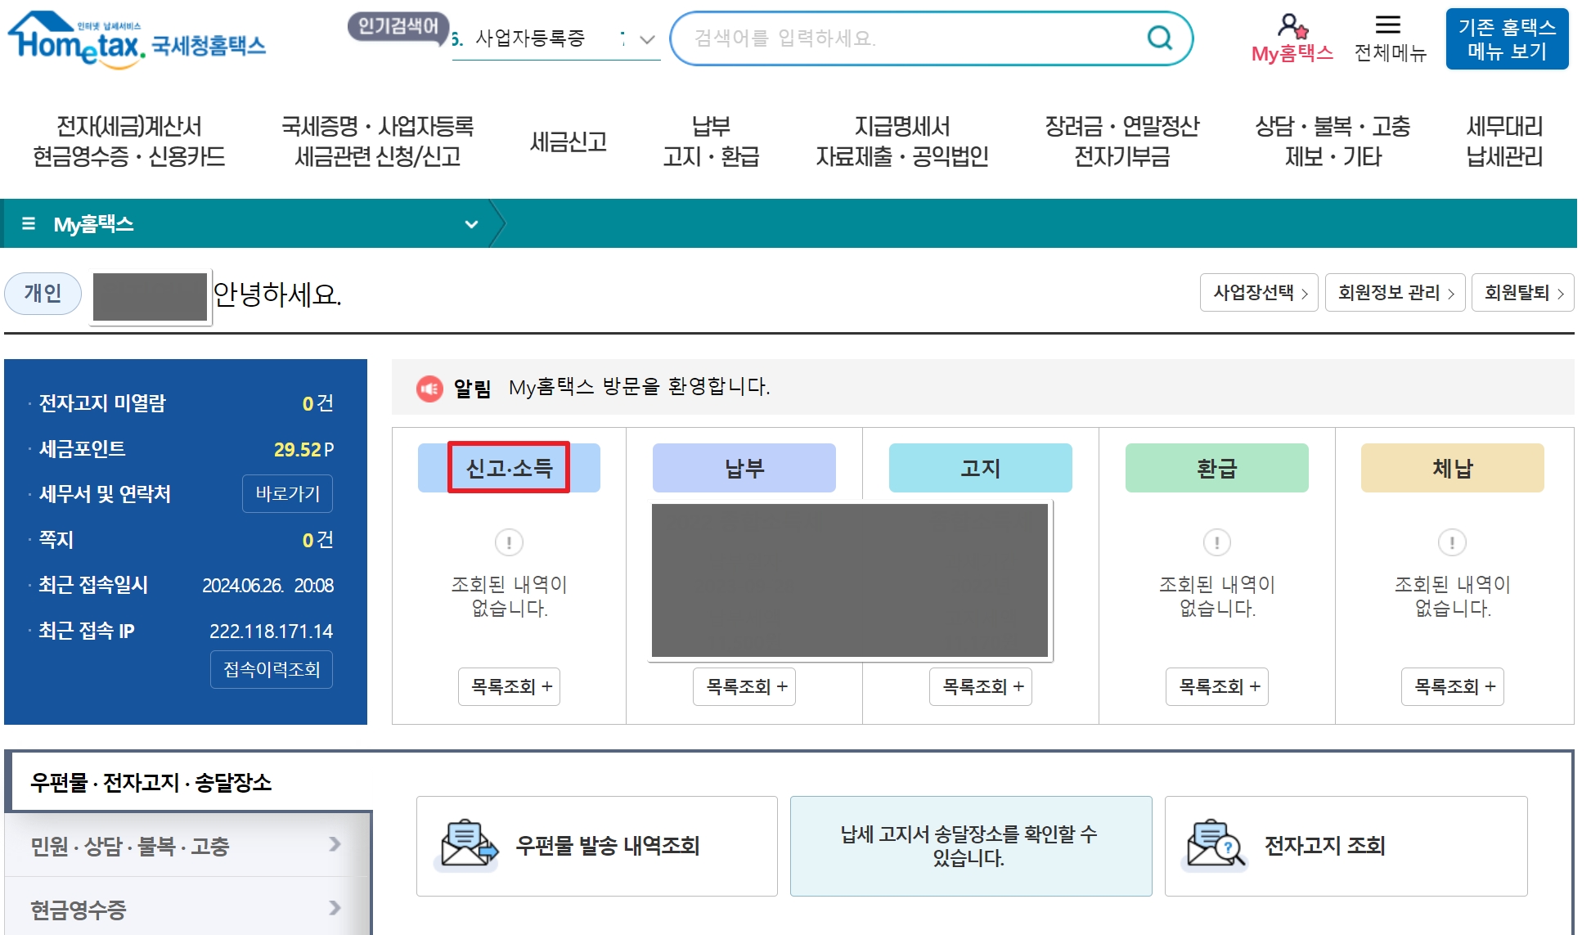
Task: Click hamburger icon in My홈택스 bar
Action: tap(29, 223)
